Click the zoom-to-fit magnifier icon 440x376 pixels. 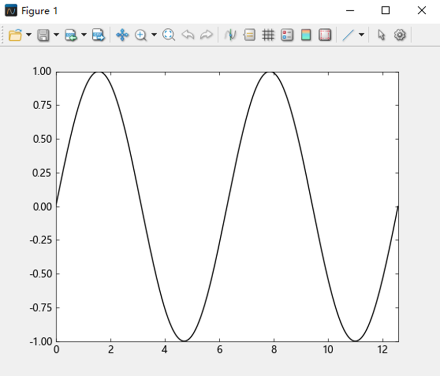tap(169, 35)
